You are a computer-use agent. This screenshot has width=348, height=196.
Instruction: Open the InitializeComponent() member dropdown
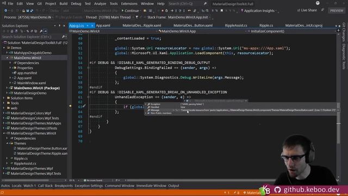[x=291, y=32]
